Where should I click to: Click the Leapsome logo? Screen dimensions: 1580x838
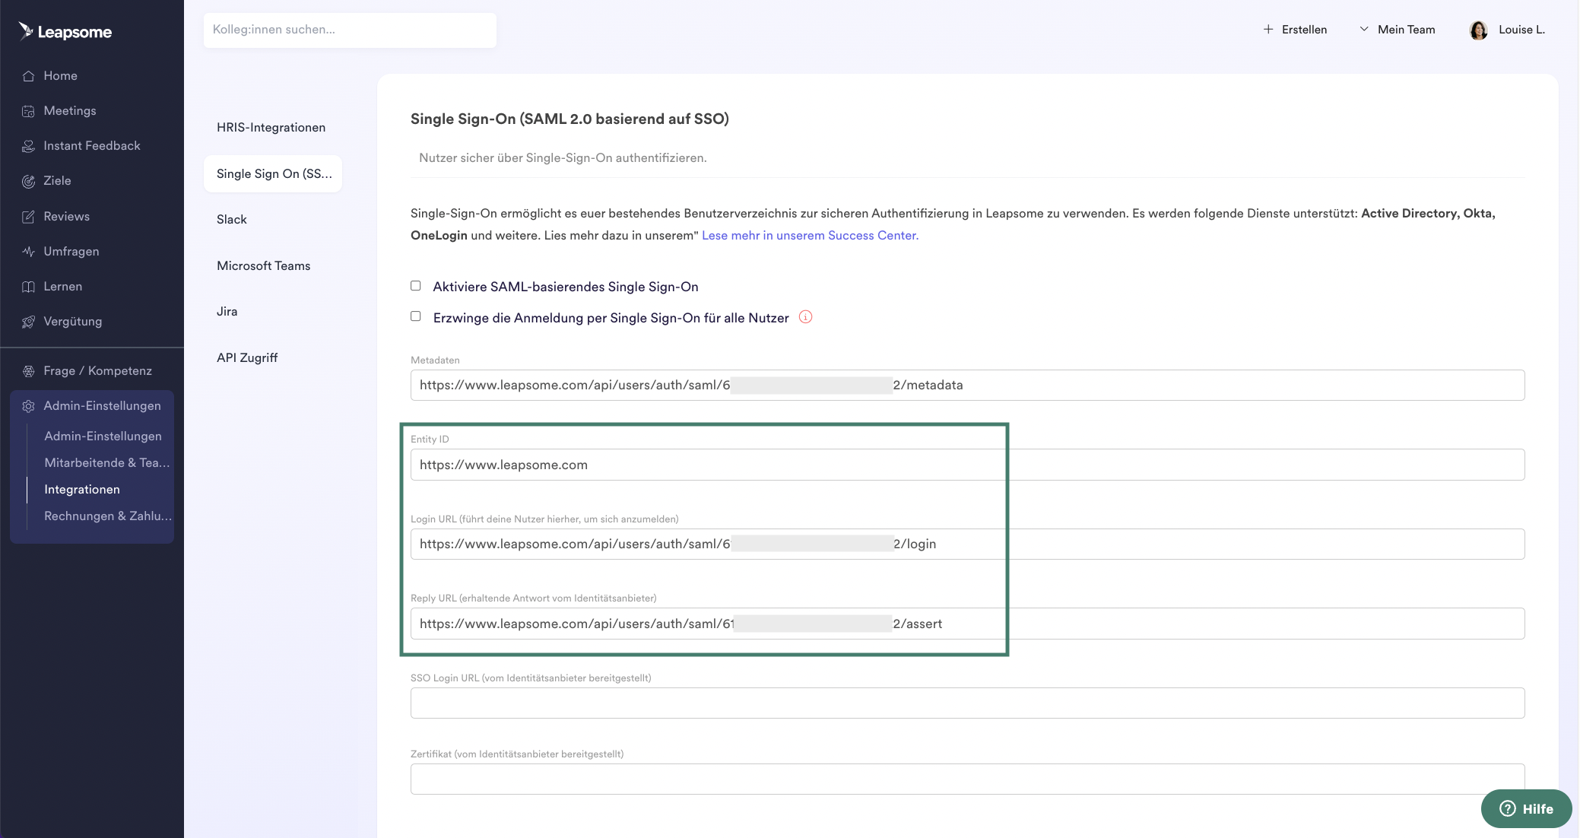[x=65, y=31]
